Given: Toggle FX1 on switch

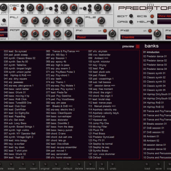Looking at the screenshot, I should (105, 31).
